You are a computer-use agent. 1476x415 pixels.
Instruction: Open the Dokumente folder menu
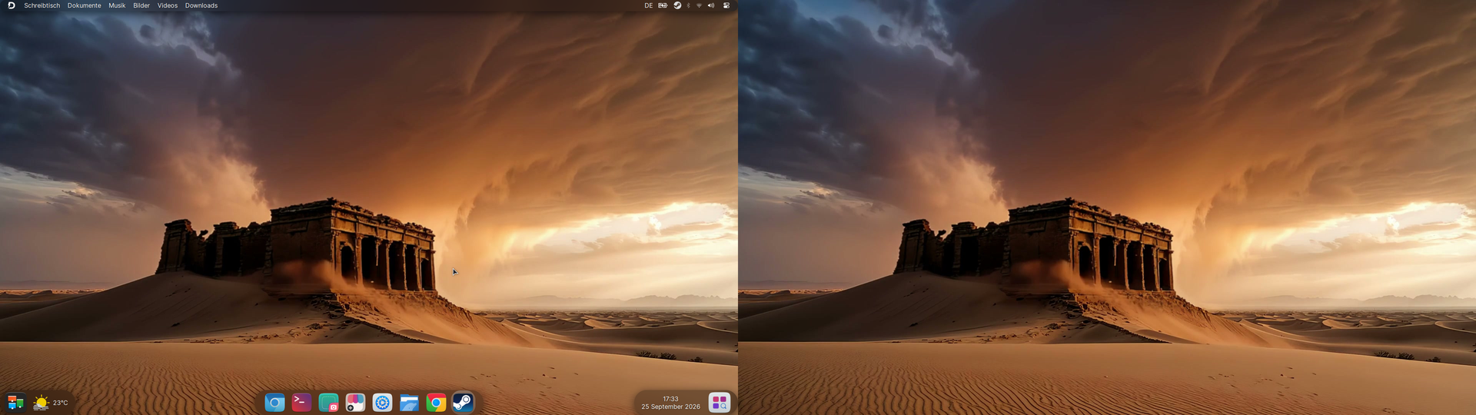[84, 5]
